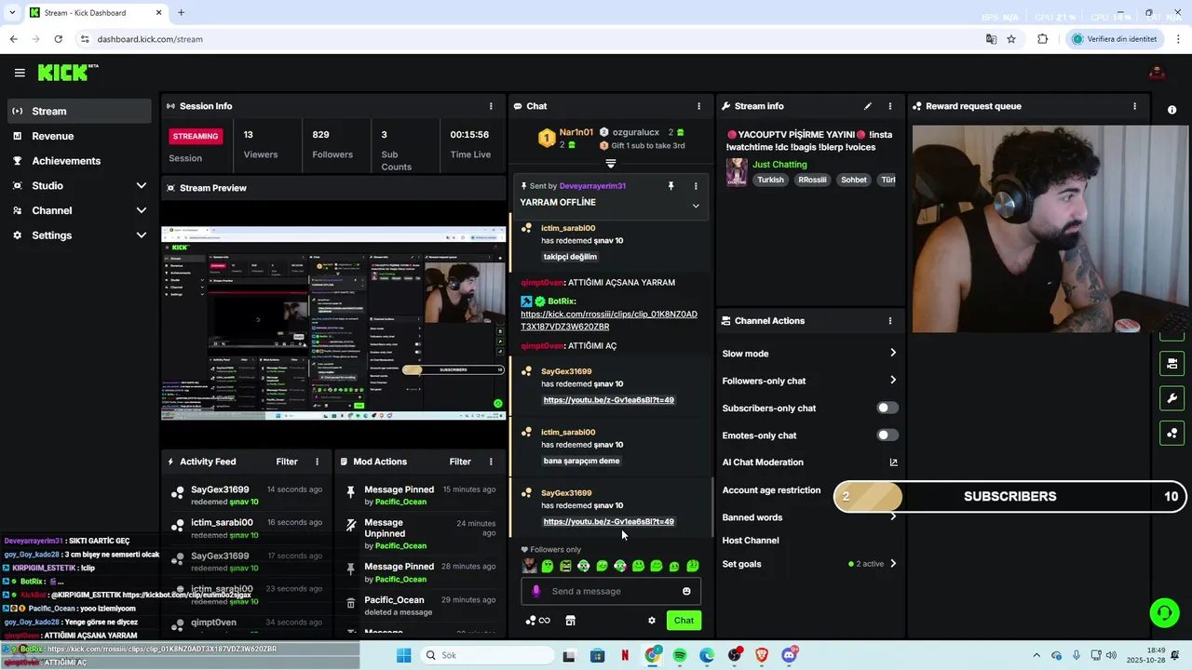Image resolution: width=1192 pixels, height=670 pixels.
Task: Open BotRix clip link in chat
Action: coord(608,320)
